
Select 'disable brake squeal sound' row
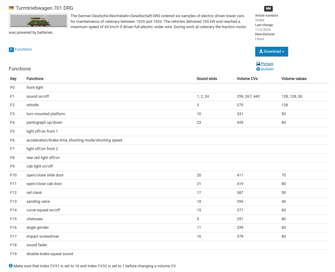pyautogui.click(x=169, y=254)
